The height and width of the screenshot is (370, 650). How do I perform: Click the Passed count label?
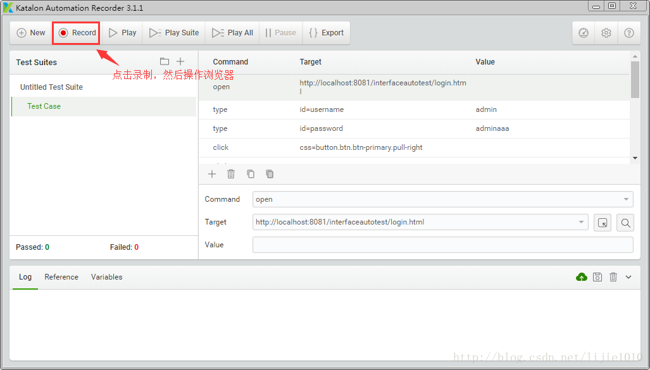pyautogui.click(x=32, y=247)
